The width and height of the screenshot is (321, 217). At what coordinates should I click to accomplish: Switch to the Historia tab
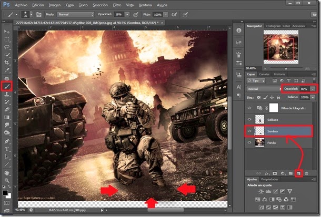(x=279, y=74)
